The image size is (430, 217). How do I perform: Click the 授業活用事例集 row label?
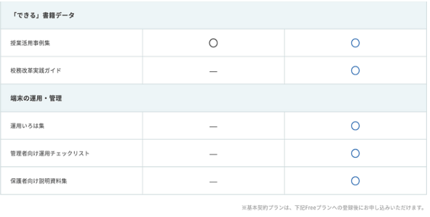[x=30, y=43]
